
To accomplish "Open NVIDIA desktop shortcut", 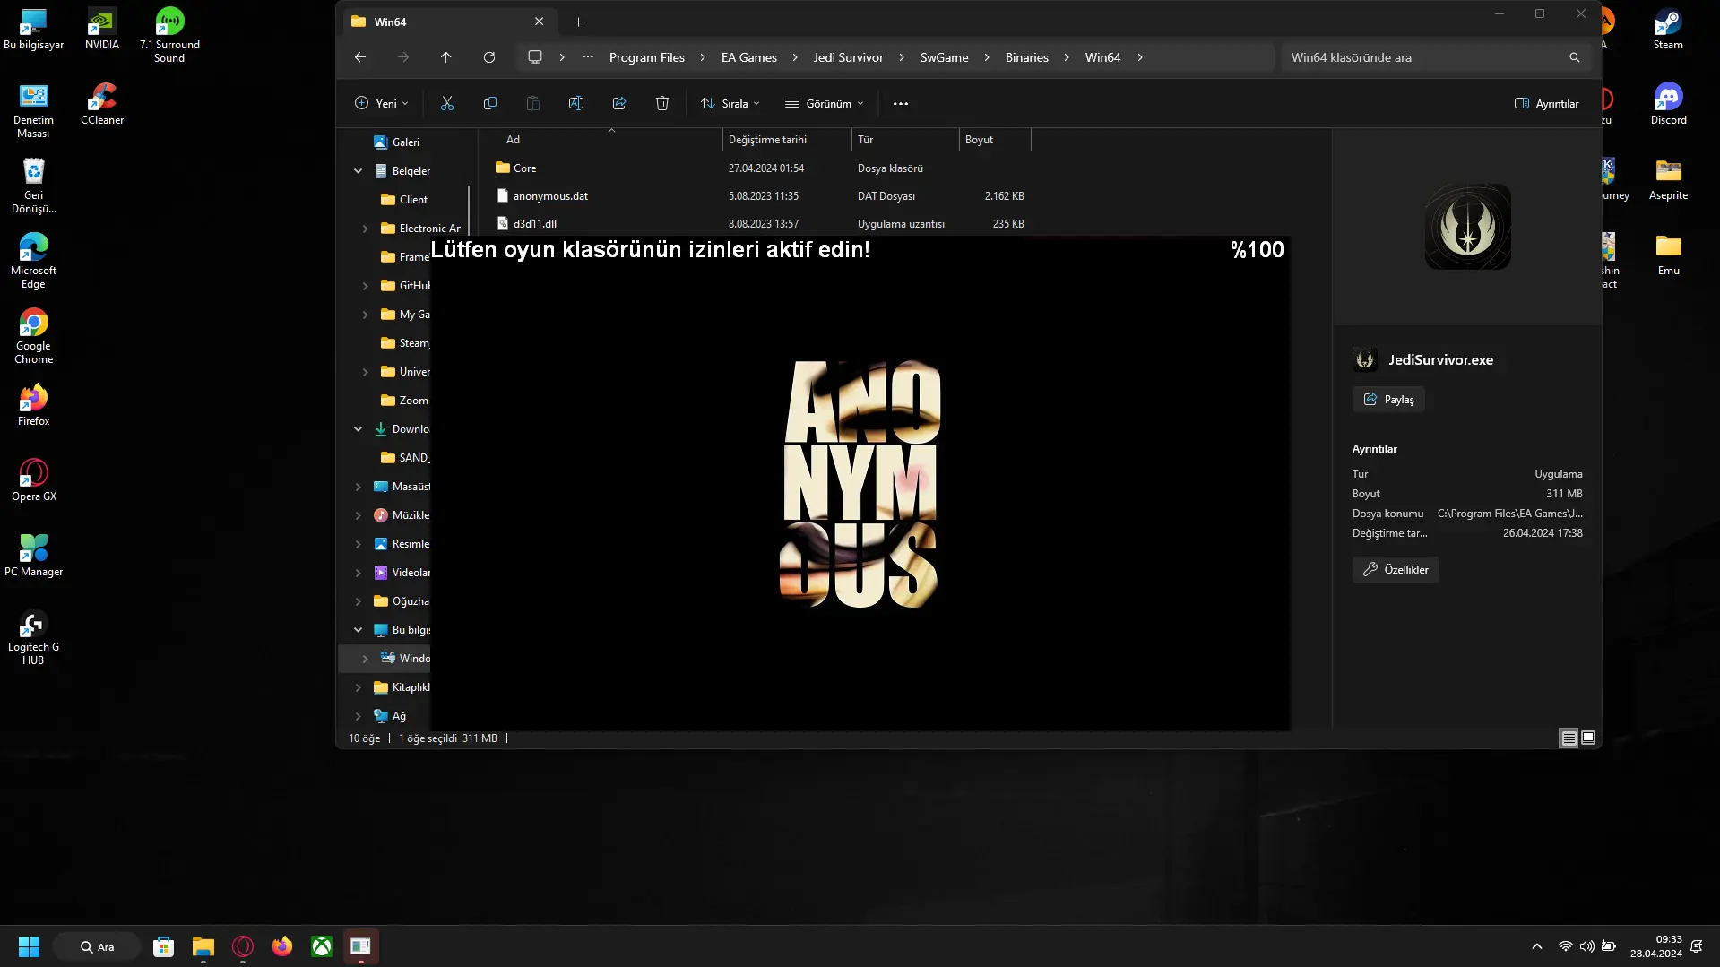I will [x=101, y=29].
